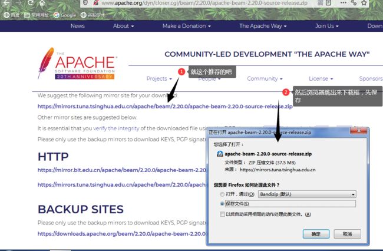Click the suggested tsinghua mirror download link
The width and height of the screenshot is (383, 251).
pos(165,107)
